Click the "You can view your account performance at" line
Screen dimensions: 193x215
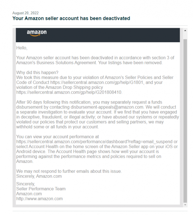[57, 137]
